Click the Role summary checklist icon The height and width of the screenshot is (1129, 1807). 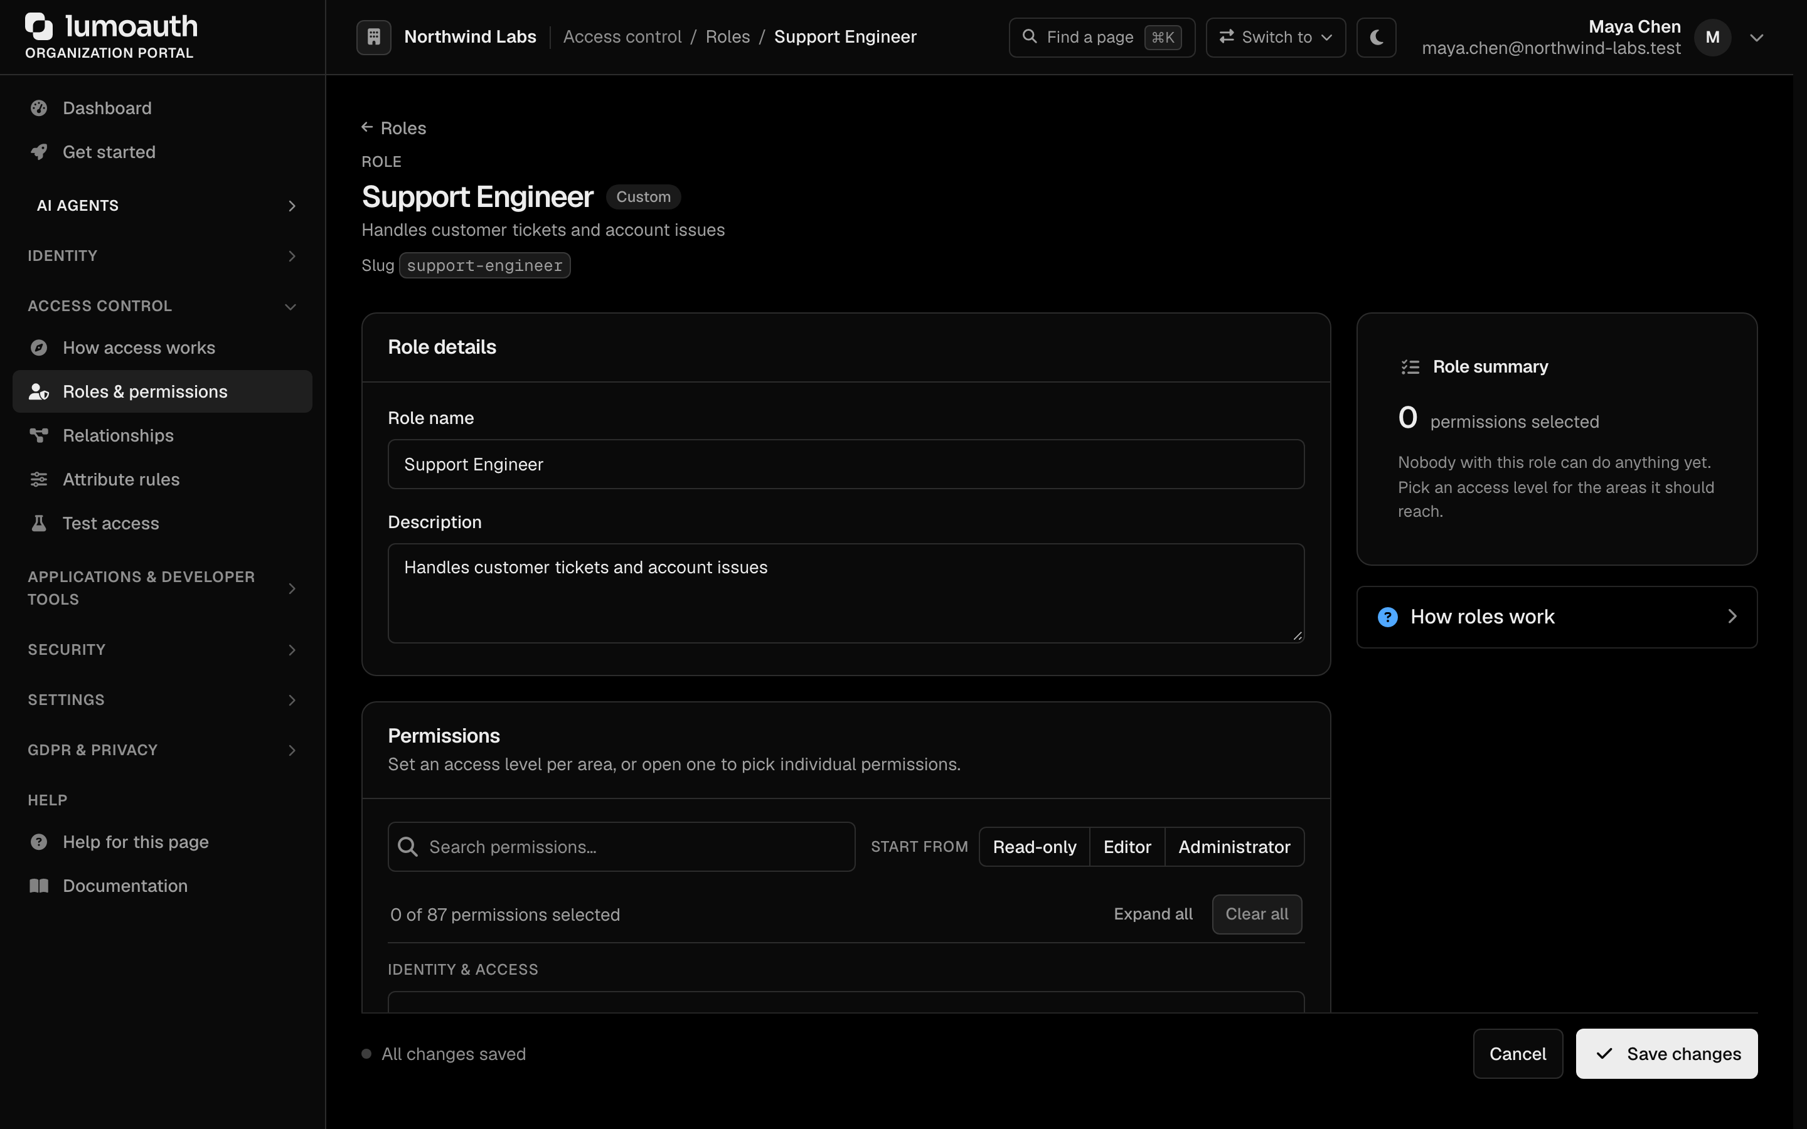(1410, 367)
